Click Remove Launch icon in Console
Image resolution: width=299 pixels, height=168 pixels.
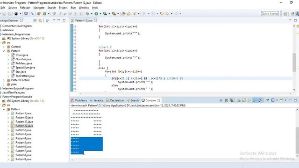(x=226, y=100)
